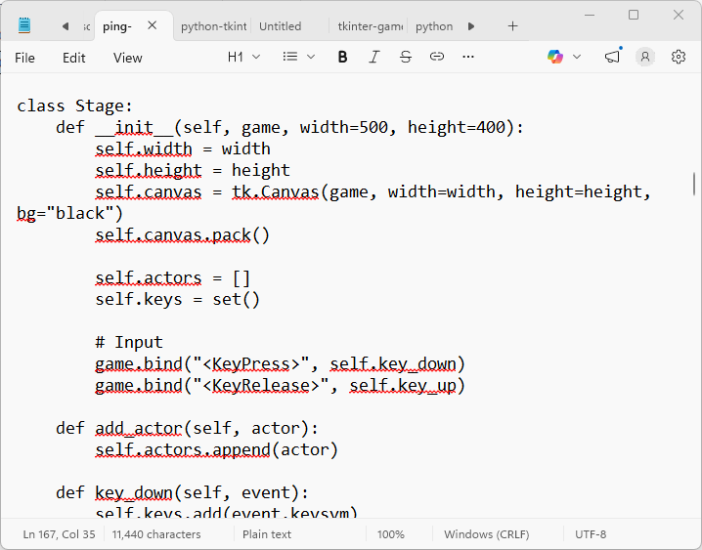
Task: Click 'self.actors.append(actor)' line
Action: point(217,449)
